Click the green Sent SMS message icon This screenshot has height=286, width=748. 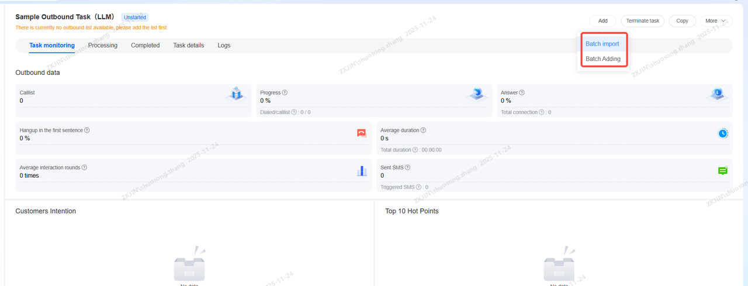point(723,171)
